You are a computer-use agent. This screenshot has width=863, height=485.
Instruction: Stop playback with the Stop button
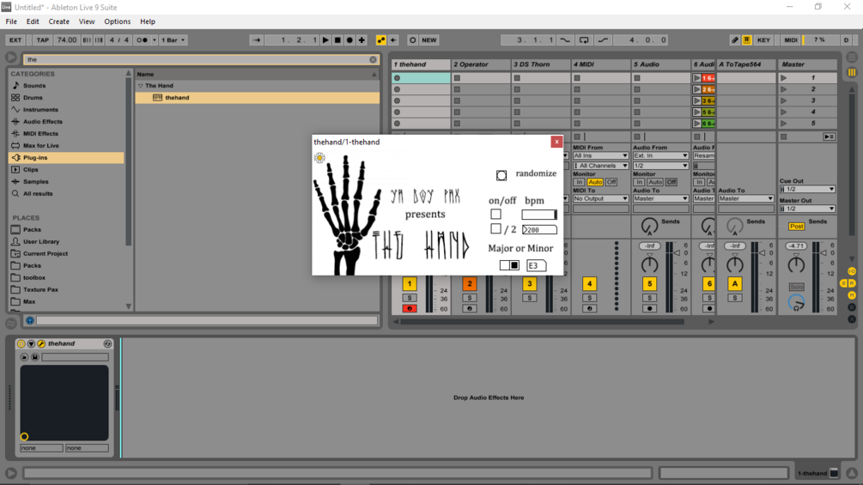tap(337, 40)
